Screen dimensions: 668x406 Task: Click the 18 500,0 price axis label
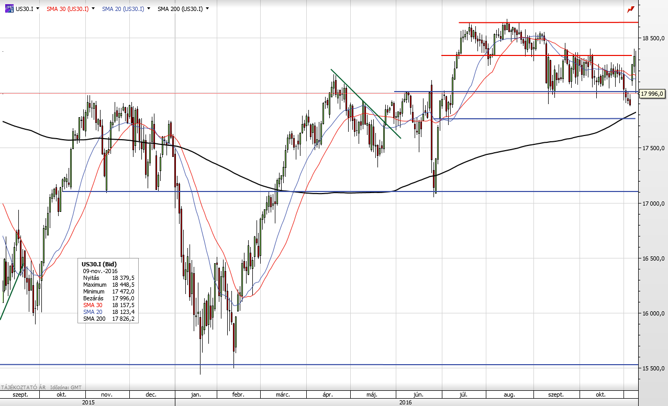[x=652, y=38]
